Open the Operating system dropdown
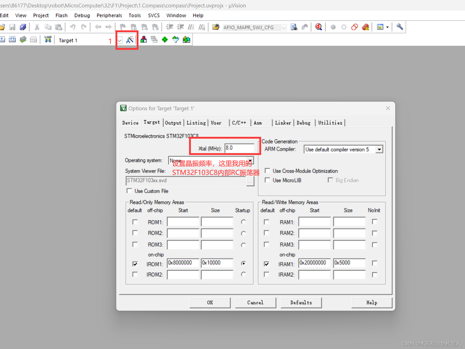 point(250,160)
